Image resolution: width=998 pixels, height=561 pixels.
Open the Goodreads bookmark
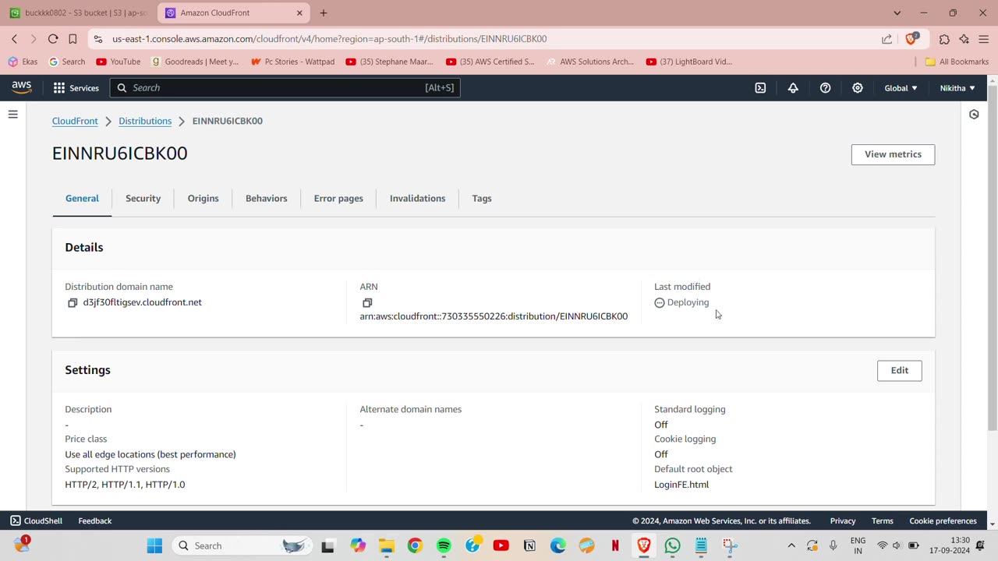pos(195,62)
